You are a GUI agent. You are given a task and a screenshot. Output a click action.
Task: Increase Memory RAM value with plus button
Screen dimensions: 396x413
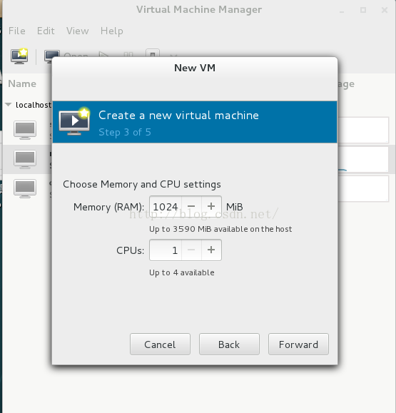(211, 206)
